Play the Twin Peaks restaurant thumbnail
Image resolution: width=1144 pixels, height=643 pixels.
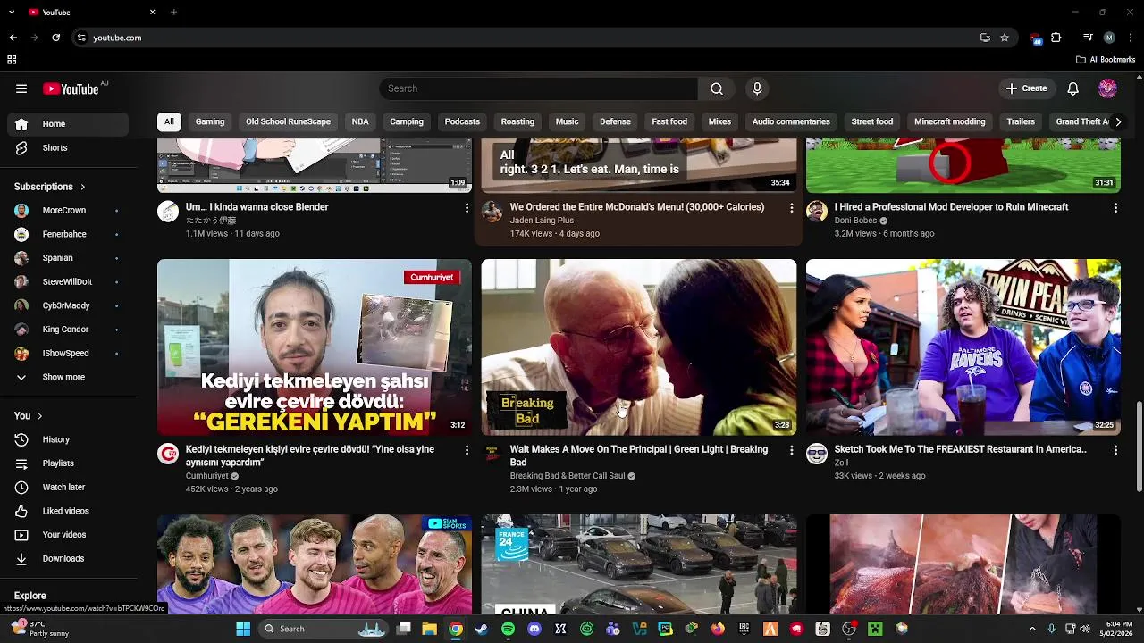(963, 347)
